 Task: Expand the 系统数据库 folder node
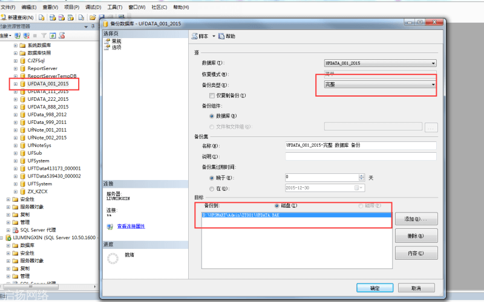click(16, 45)
